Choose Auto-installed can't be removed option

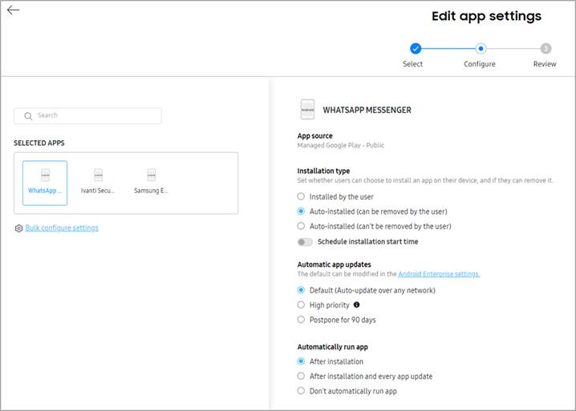[x=301, y=226]
